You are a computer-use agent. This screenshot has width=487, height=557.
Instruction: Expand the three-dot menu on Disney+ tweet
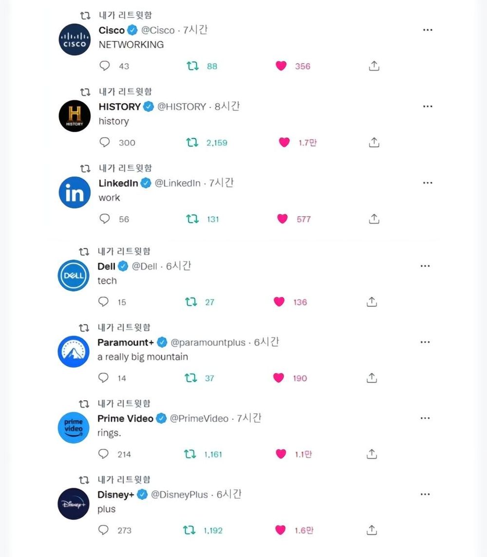pyautogui.click(x=425, y=494)
